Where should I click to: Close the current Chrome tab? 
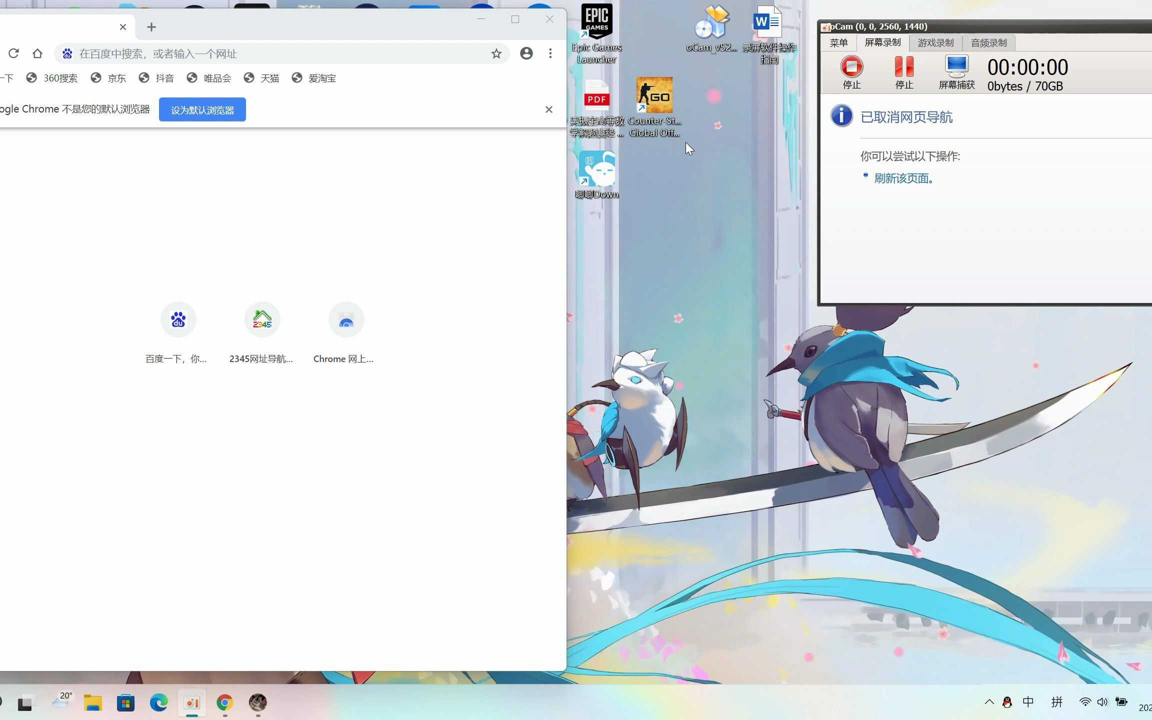(x=123, y=27)
